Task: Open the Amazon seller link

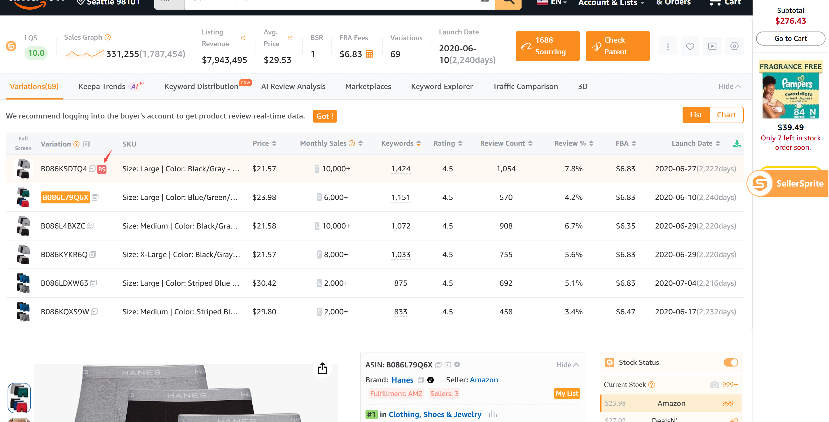Action: coord(484,380)
